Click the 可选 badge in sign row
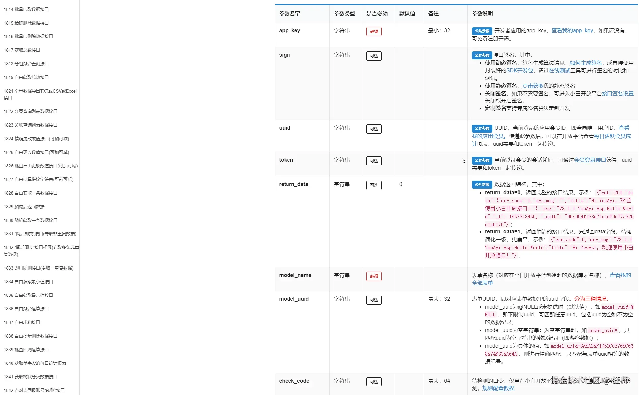This screenshot has height=395, width=639. (x=374, y=56)
